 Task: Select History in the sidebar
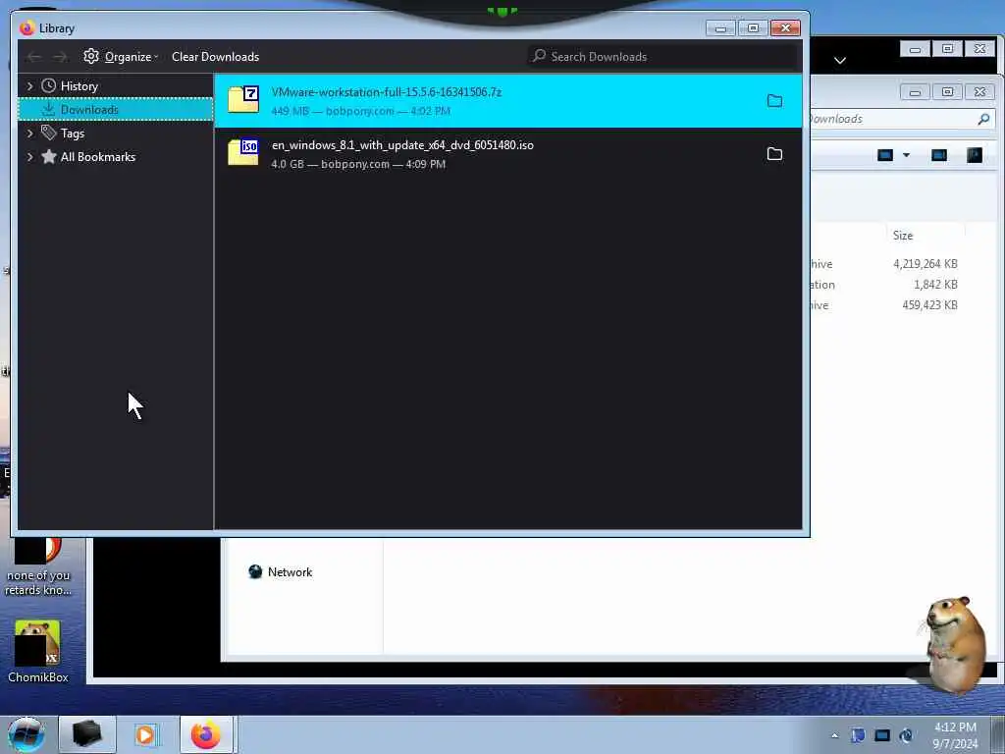79,86
